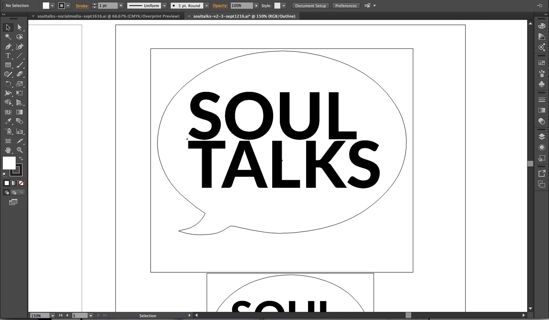Viewport: 549px width, 320px height.
Task: Expand the Opacity dropdown arrow
Action: pos(256,5)
